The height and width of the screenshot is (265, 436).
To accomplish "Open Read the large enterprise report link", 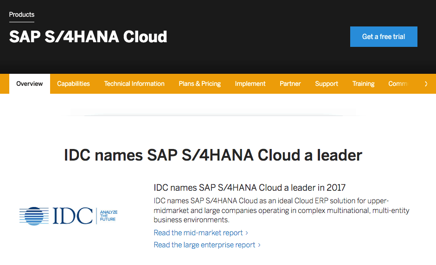I will tap(207, 245).
